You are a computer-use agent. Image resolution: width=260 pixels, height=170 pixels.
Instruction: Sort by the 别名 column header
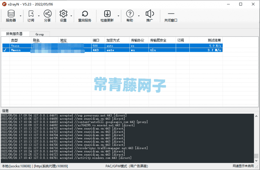click(45, 40)
